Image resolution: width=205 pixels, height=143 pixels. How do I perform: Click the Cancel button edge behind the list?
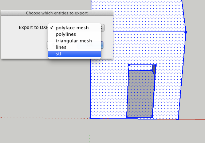(47, 45)
